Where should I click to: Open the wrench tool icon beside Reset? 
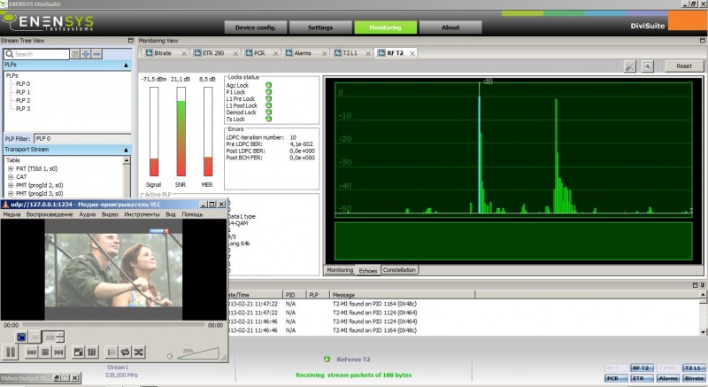630,66
